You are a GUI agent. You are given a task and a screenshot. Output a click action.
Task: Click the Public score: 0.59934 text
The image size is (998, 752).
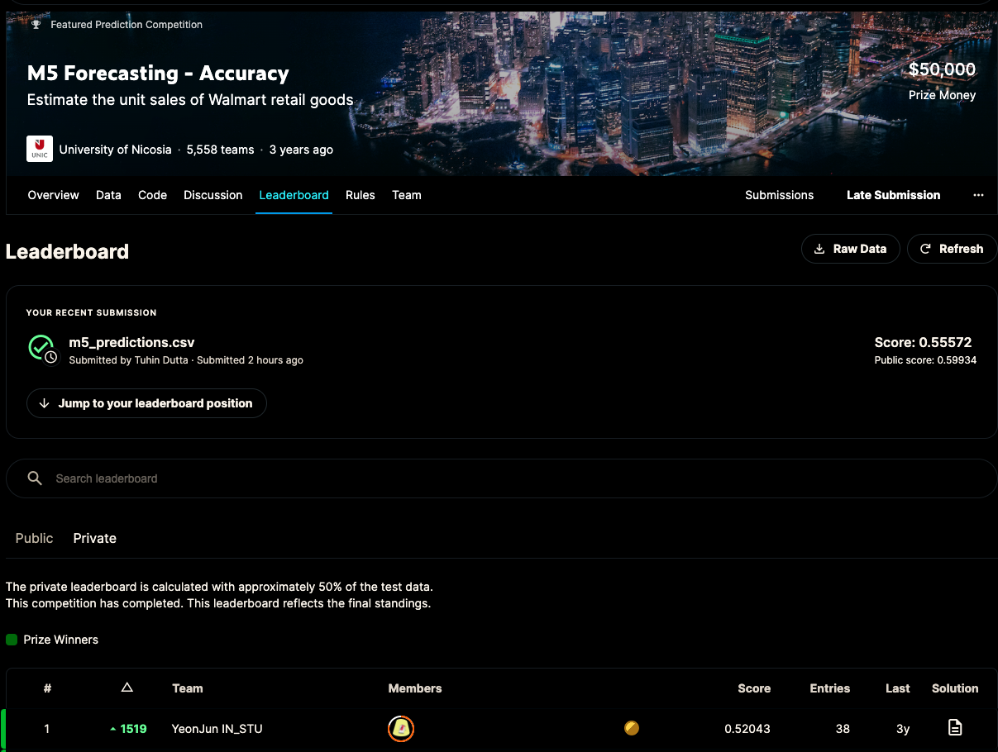click(x=925, y=360)
